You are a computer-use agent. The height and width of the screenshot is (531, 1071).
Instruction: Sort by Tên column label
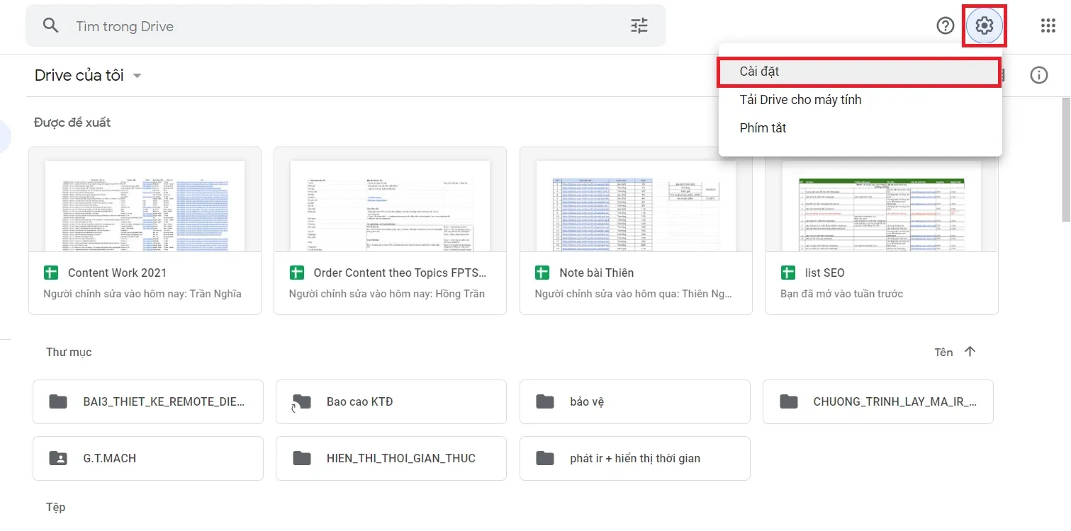point(943,352)
